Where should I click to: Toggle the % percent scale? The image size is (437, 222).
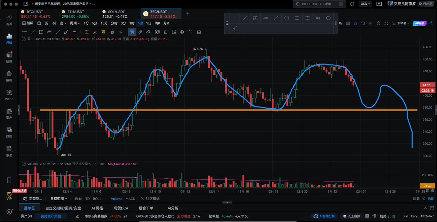pyautogui.click(x=424, y=199)
